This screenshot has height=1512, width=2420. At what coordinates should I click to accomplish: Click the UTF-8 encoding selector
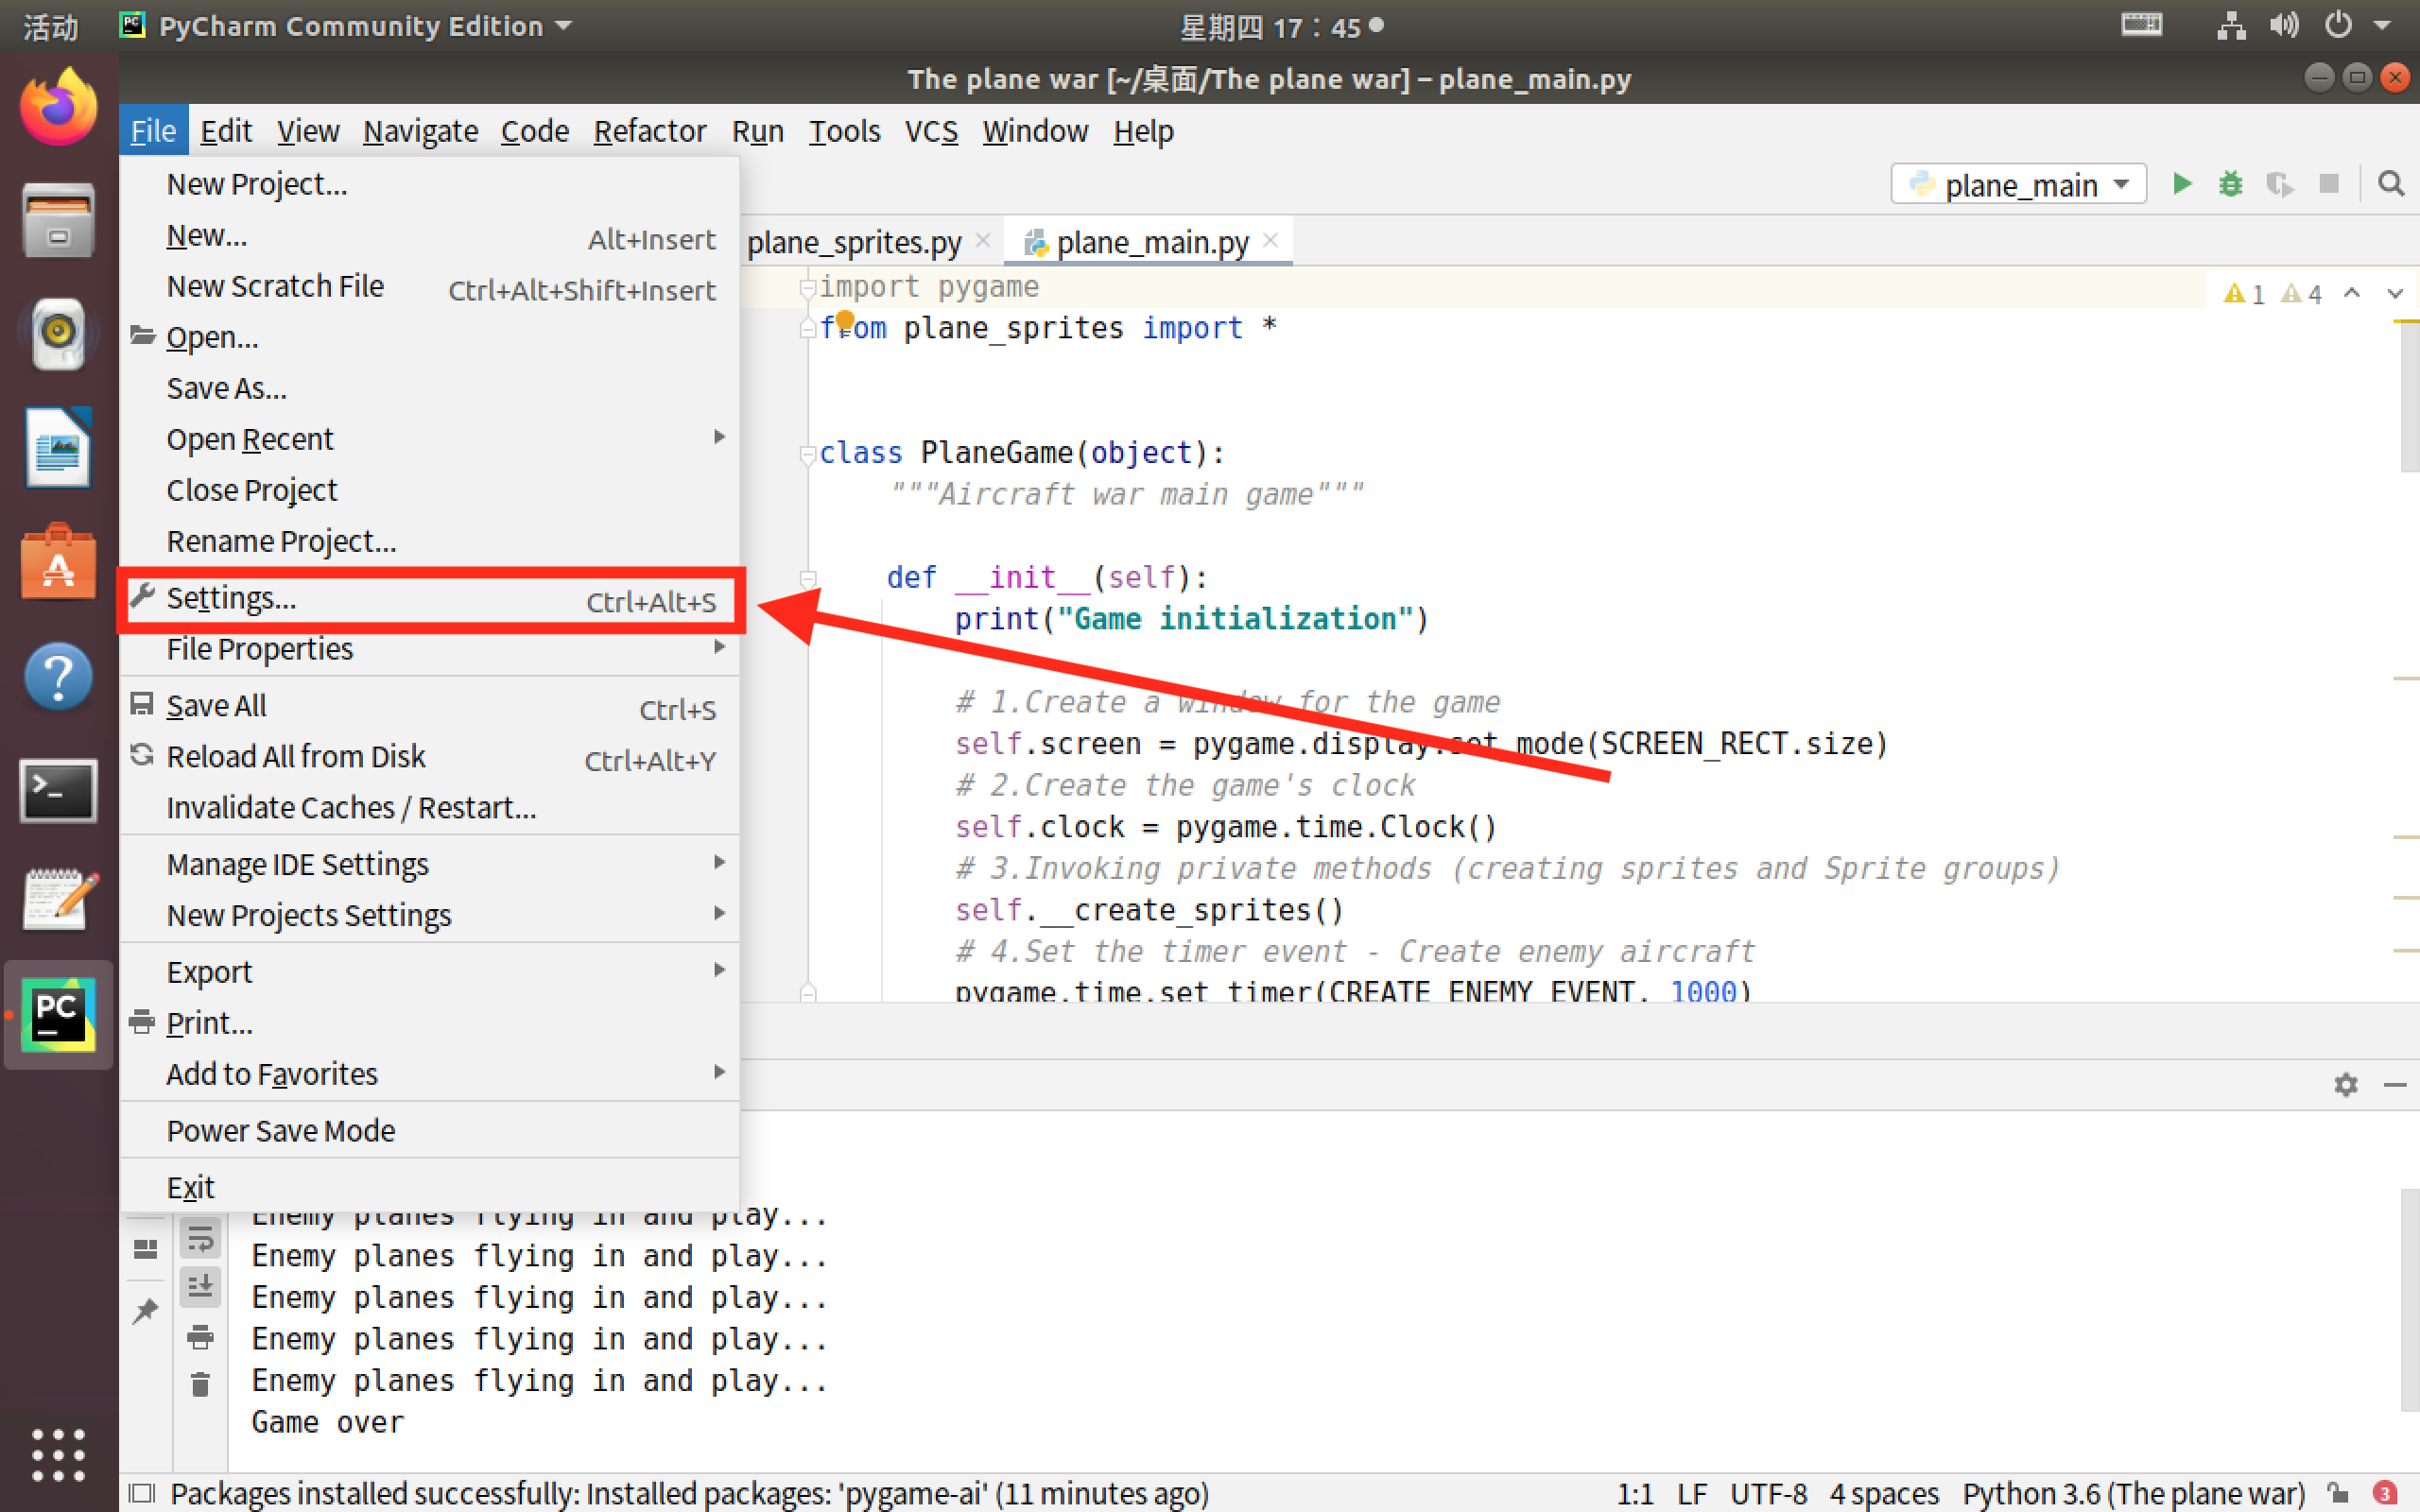(x=1768, y=1493)
